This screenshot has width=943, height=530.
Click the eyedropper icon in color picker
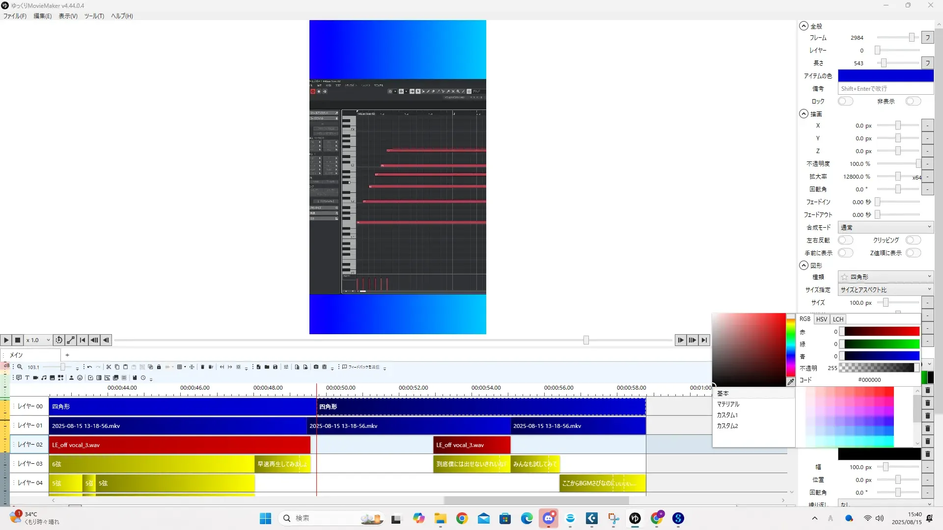(790, 382)
